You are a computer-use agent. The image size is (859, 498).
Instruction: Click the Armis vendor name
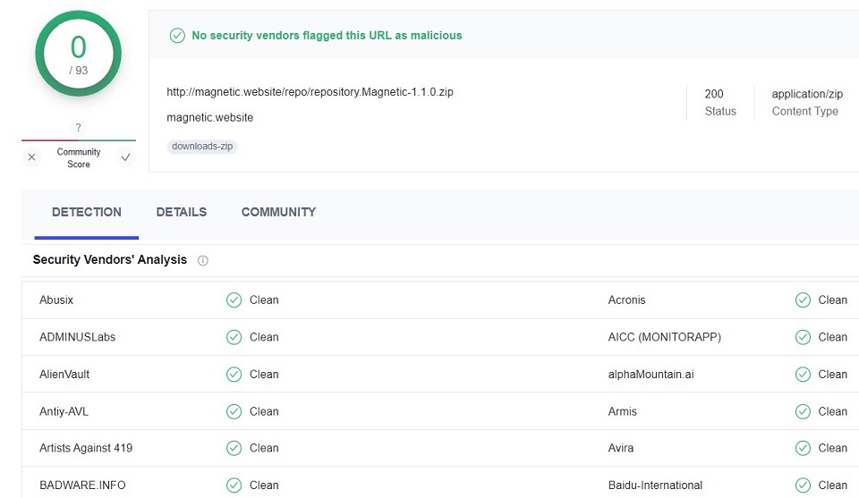click(623, 411)
